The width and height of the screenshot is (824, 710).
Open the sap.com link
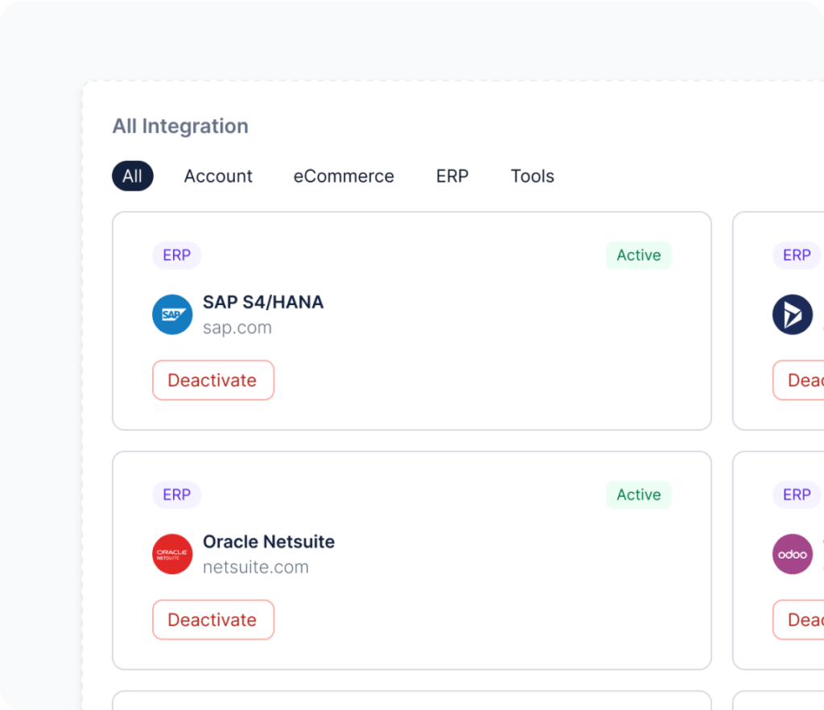point(237,328)
